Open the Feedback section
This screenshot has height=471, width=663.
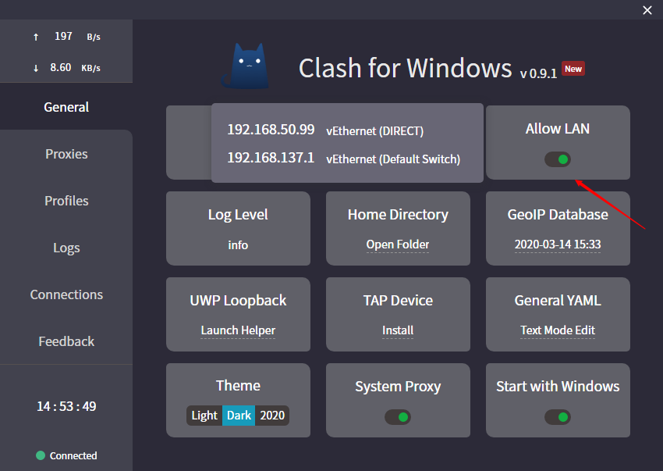tap(66, 341)
